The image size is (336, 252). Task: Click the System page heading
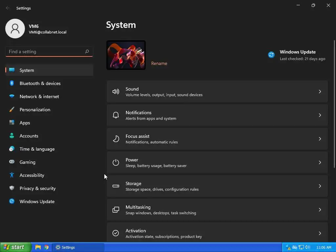pos(121,25)
